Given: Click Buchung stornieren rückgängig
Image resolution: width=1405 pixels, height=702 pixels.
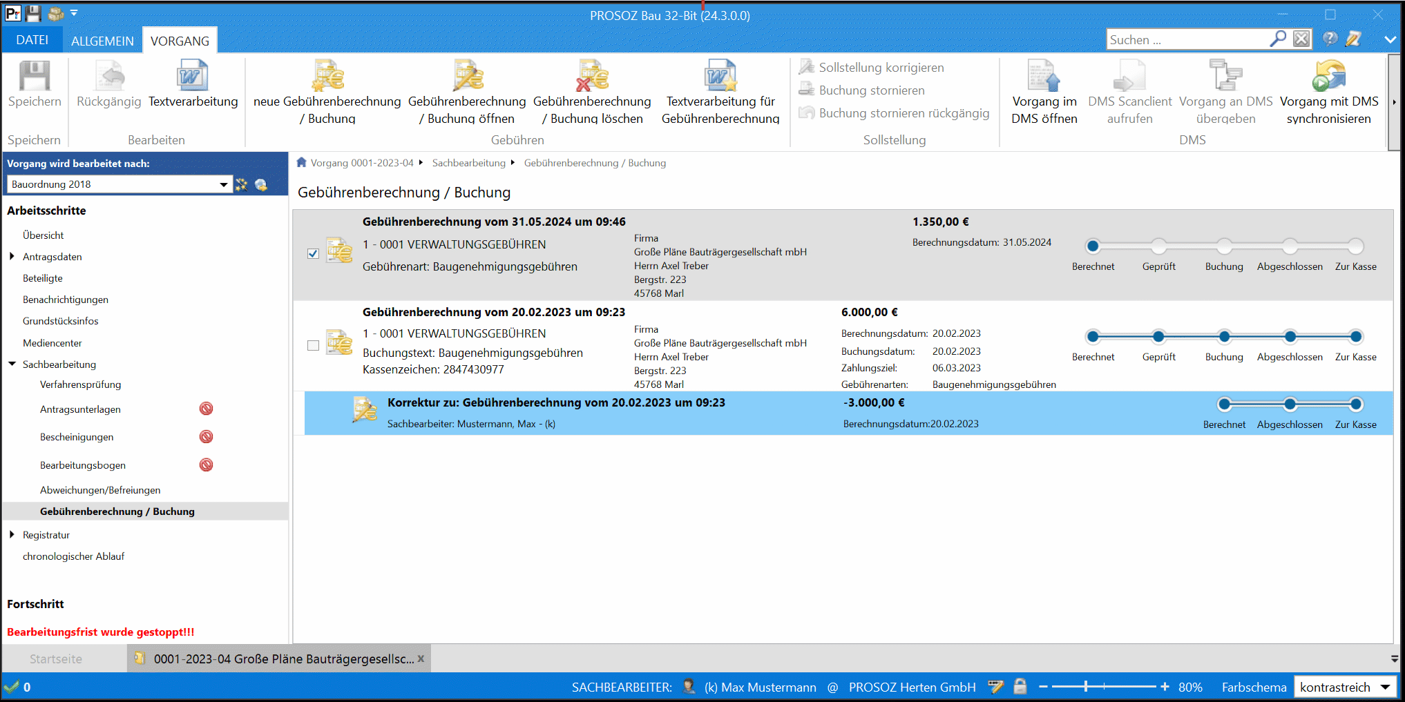Looking at the screenshot, I should click(895, 113).
